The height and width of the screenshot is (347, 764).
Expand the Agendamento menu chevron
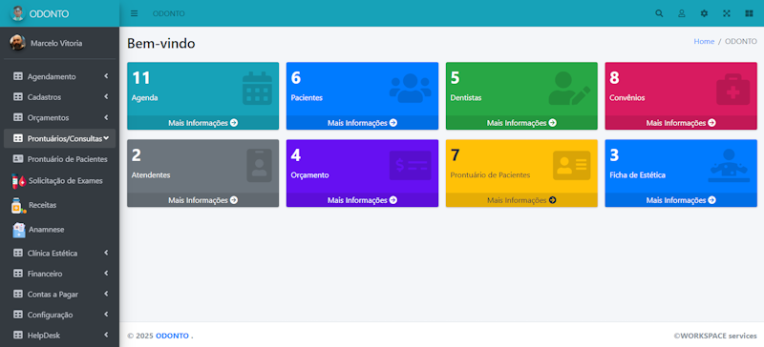[x=106, y=76]
